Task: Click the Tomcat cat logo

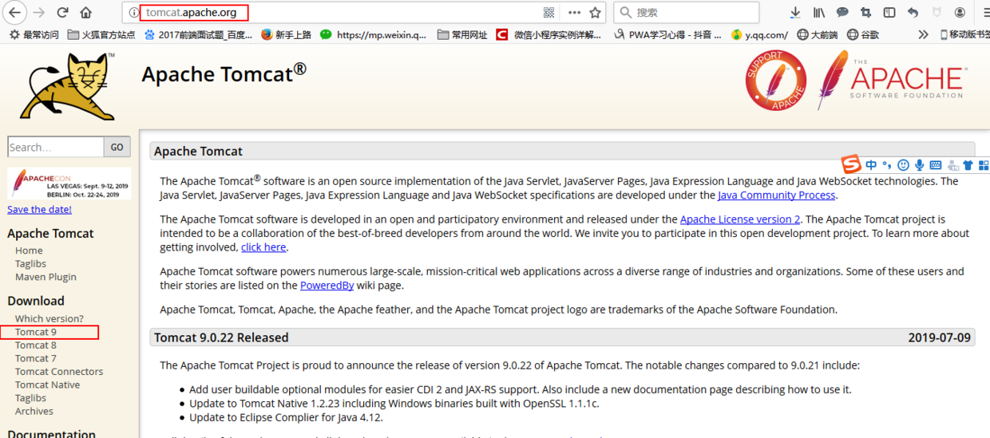Action: pos(66,87)
